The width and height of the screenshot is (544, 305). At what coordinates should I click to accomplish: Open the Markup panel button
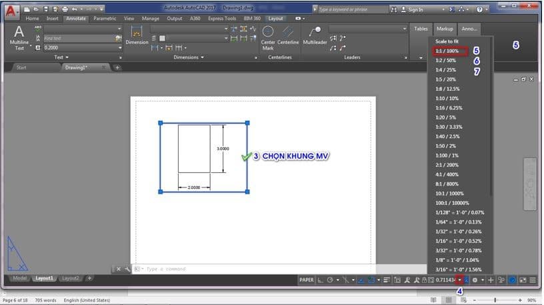[x=445, y=29]
